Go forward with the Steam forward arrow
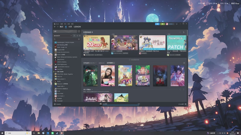The width and height of the screenshot is (241, 135). pos(58,27)
